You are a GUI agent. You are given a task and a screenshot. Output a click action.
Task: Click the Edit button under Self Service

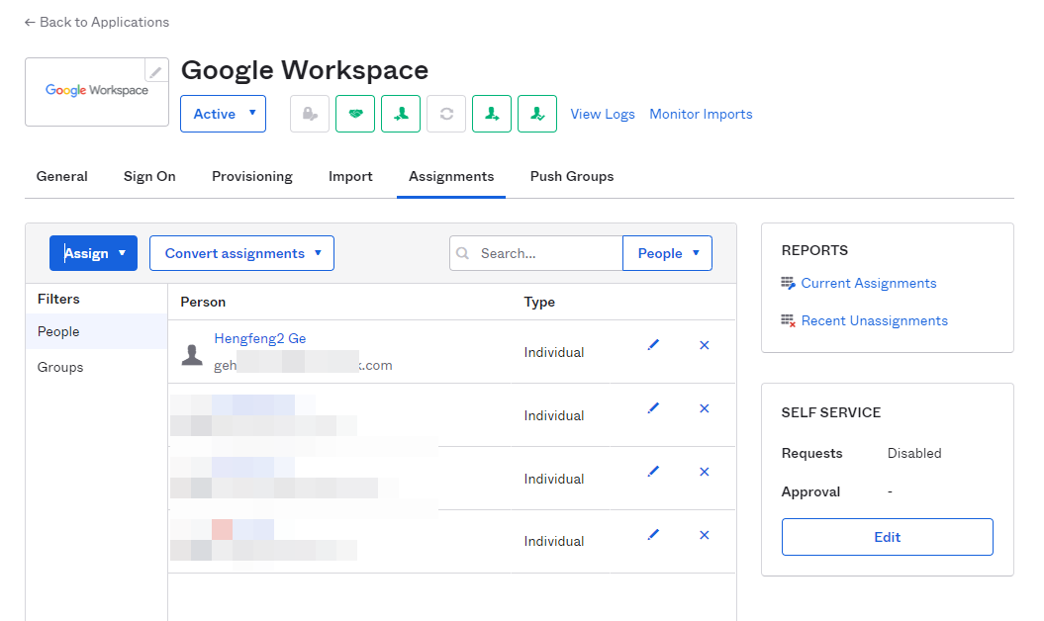887,537
